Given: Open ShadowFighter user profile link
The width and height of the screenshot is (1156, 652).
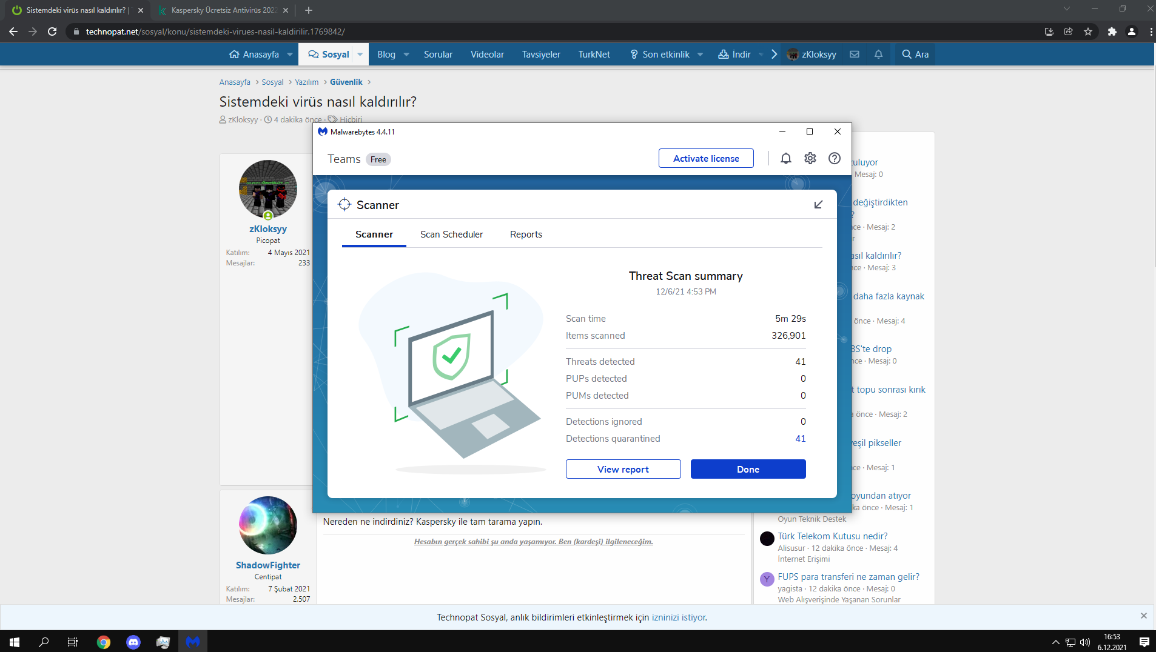Looking at the screenshot, I should point(268,565).
